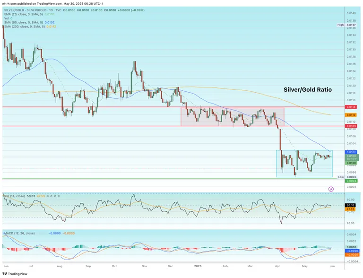Click the nftrh.com published header text
This screenshot has width=363, height=278.
tap(52, 3)
